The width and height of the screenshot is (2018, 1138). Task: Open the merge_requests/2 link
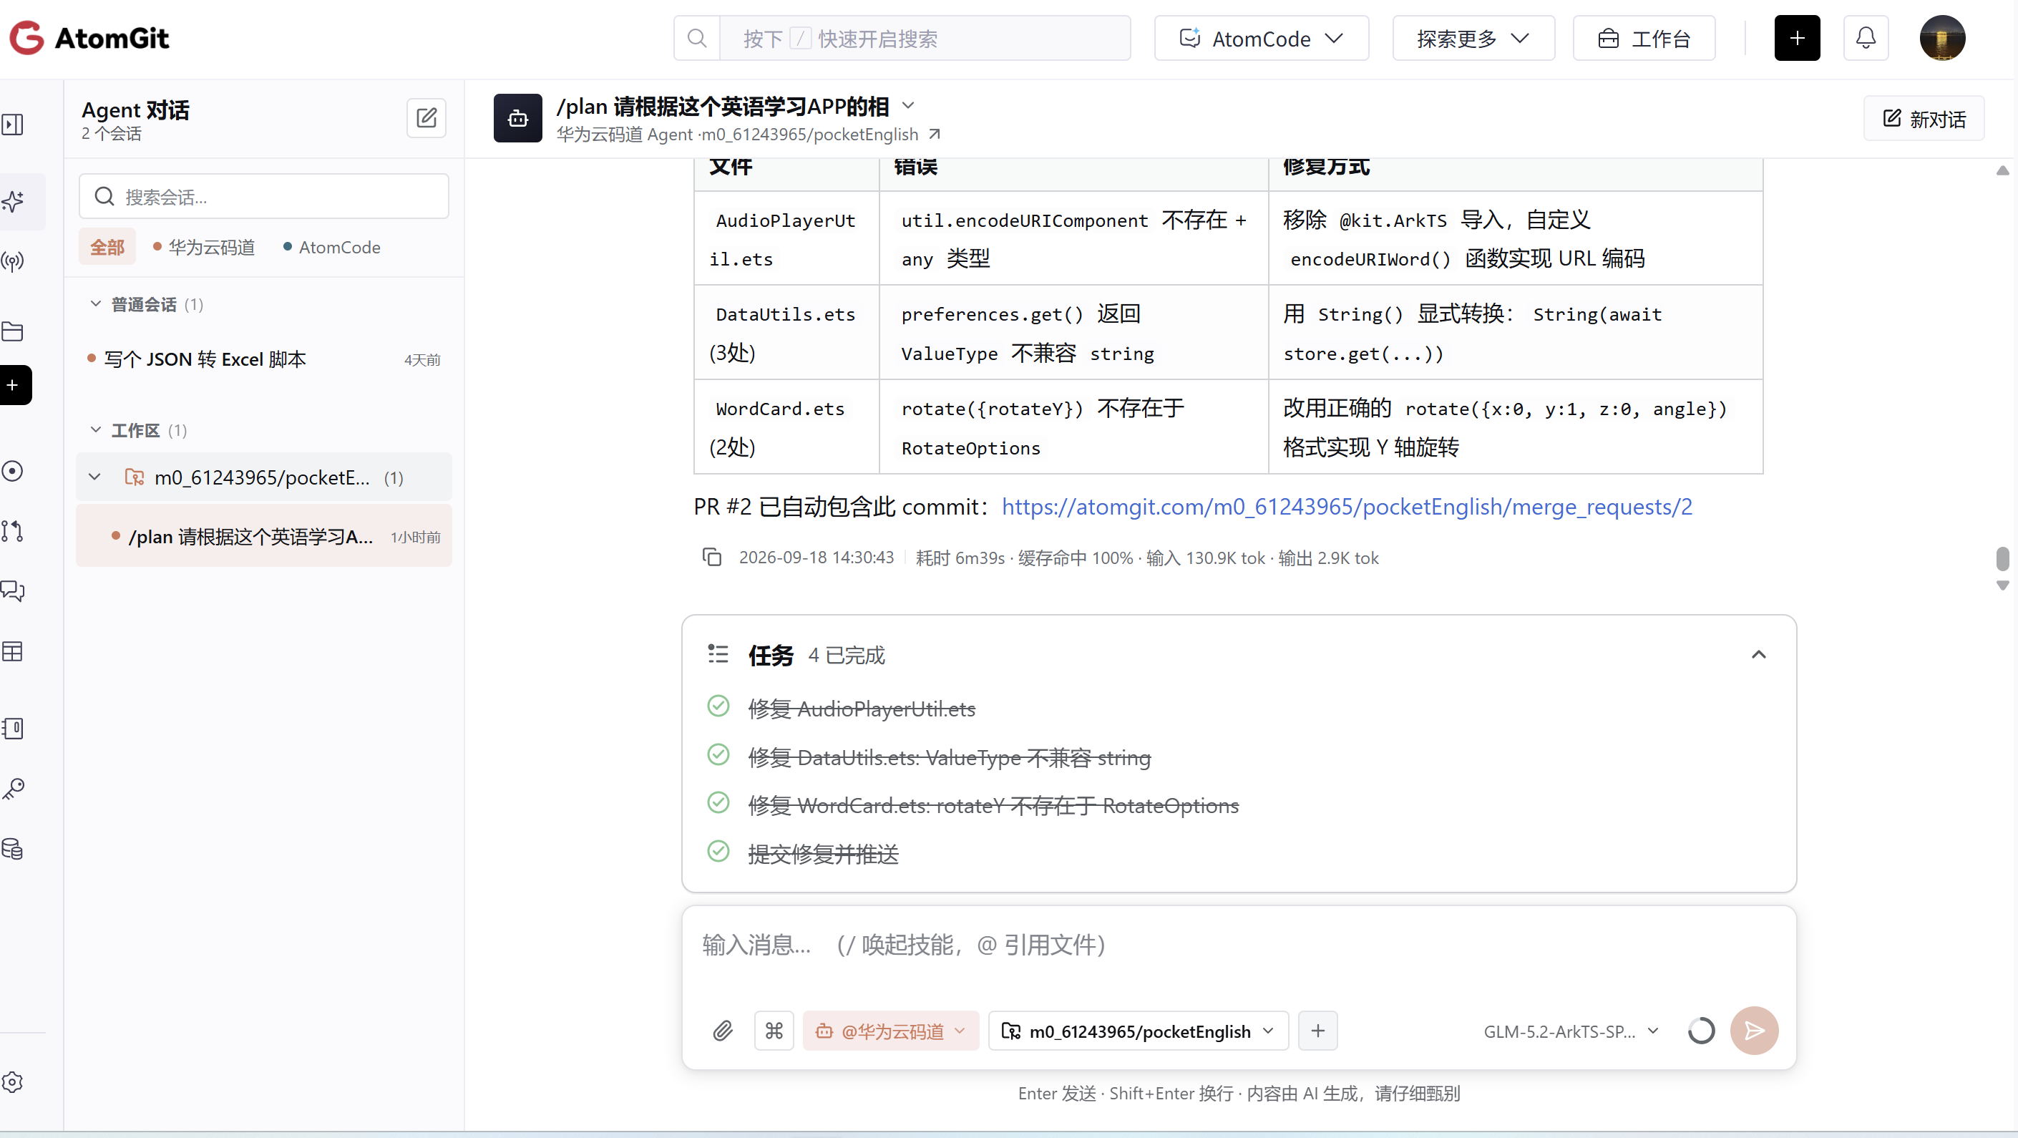coord(1346,506)
